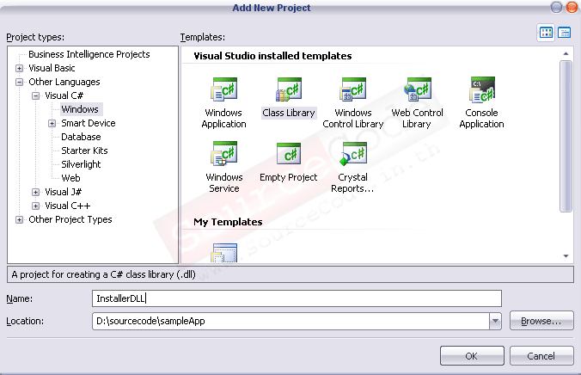
Task: Click the Class Library template label
Action: [289, 113]
